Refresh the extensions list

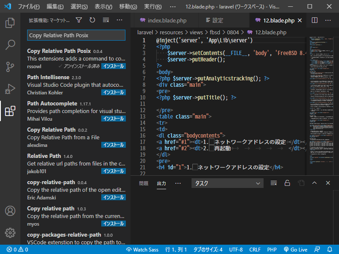pyautogui.click(x=92, y=20)
